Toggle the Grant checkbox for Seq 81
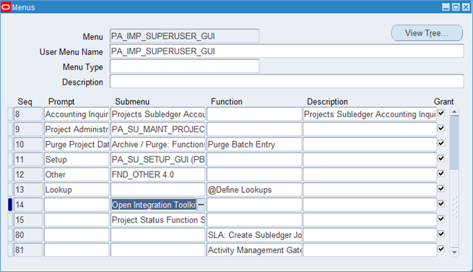 [x=441, y=249]
